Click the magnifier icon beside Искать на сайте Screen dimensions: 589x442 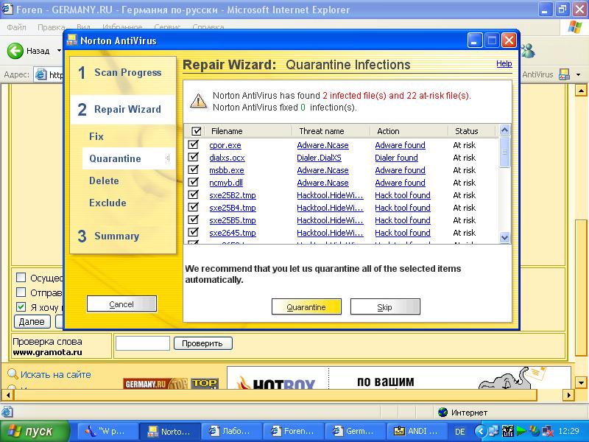tap(13, 374)
